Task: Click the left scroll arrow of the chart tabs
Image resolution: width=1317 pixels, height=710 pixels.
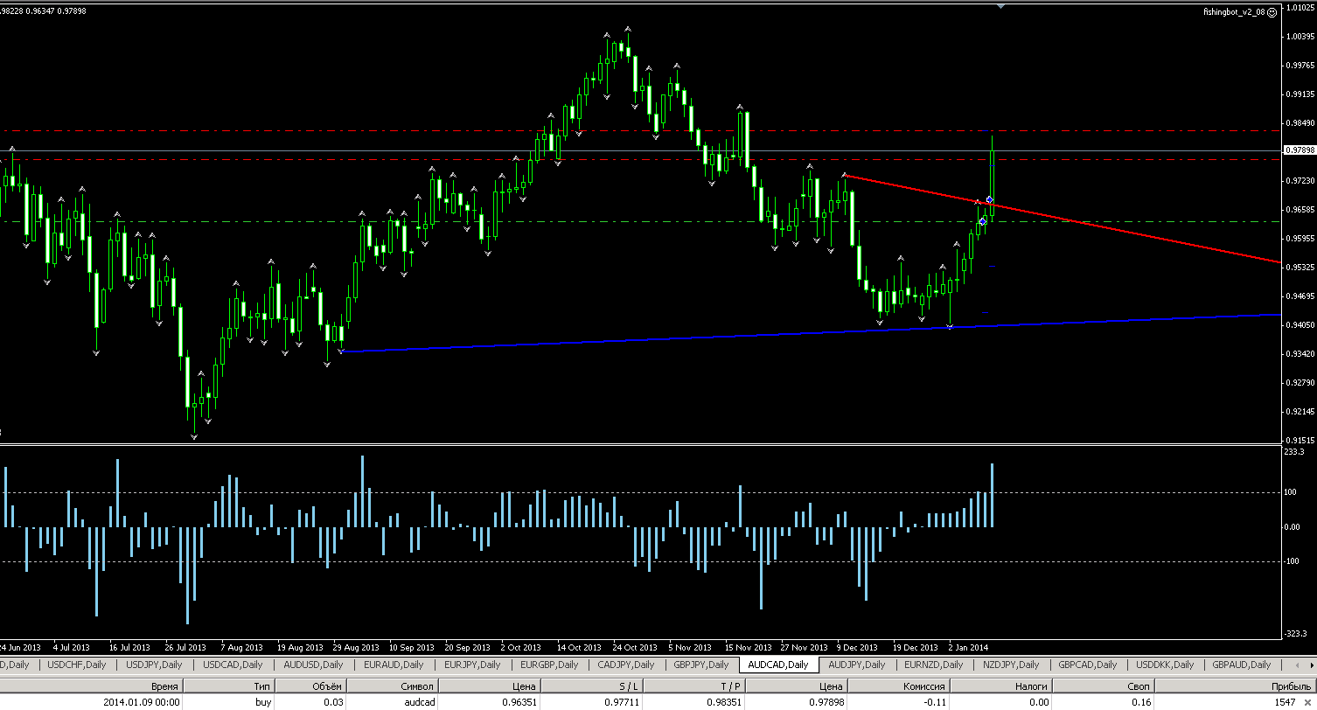Action: [1297, 665]
